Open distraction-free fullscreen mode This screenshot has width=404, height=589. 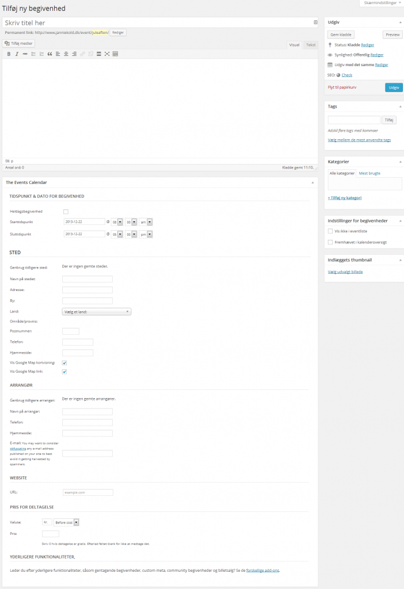point(107,54)
